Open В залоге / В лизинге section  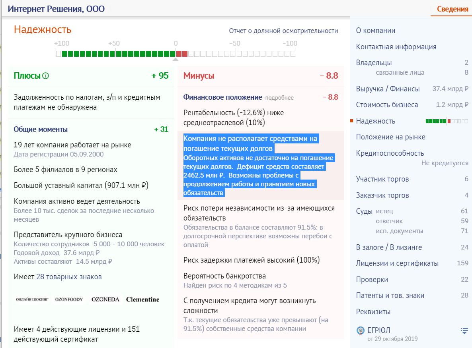tap(389, 247)
